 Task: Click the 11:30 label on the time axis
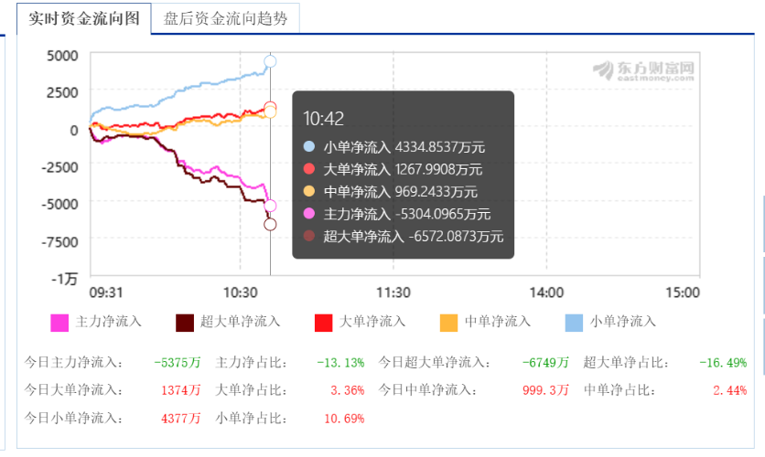pyautogui.click(x=393, y=292)
